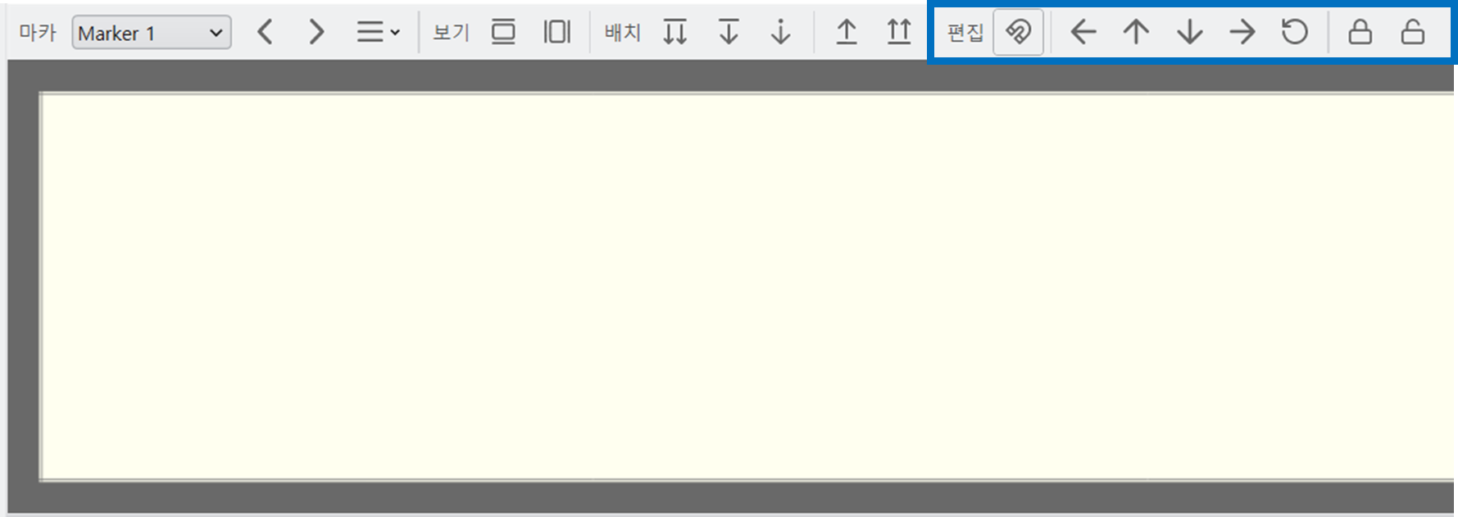Go to the next marker
1458x517 pixels.
316,33
